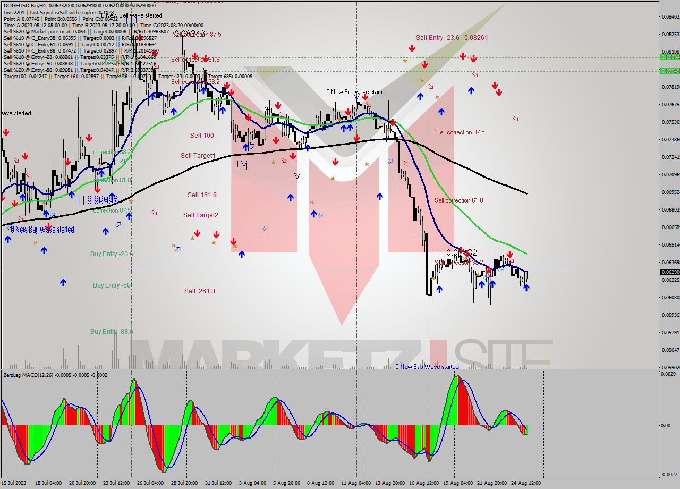The height and width of the screenshot is (489, 680).
Task: Click the '5 Aug 20:00' time label
Action: pyautogui.click(x=287, y=483)
